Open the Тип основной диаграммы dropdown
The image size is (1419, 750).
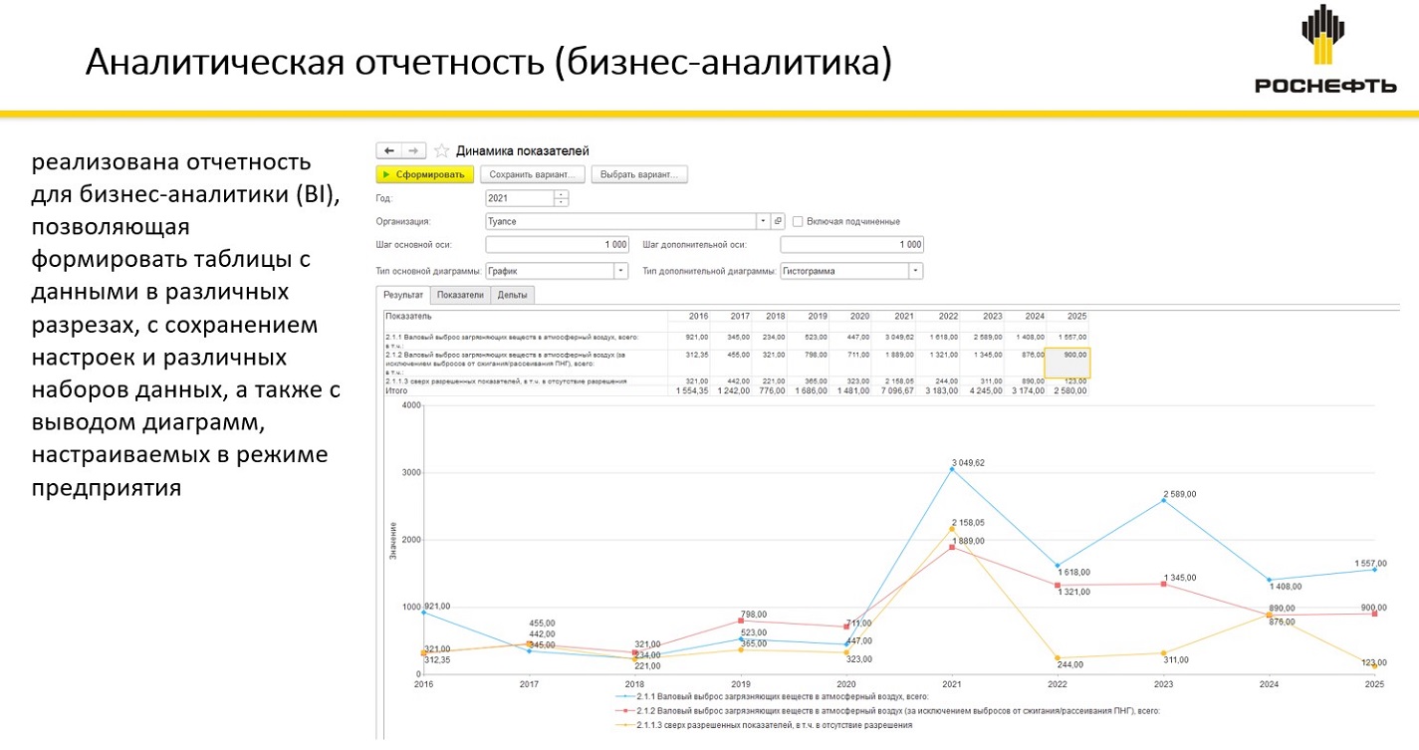click(620, 271)
